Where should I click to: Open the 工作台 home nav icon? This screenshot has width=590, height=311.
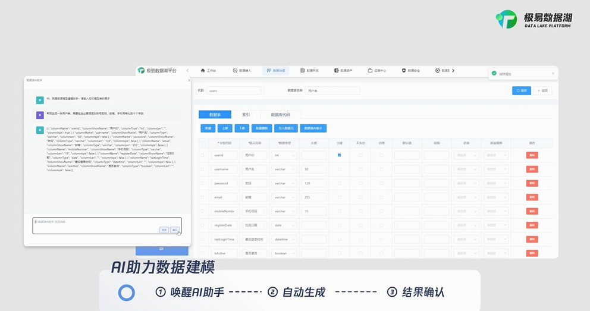203,70
